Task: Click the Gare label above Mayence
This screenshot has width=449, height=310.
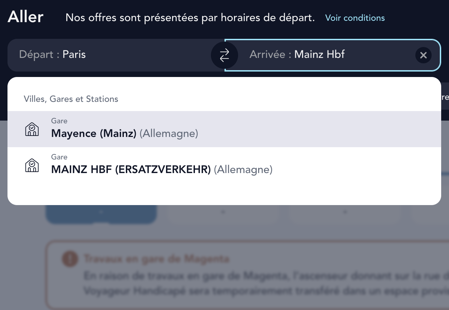Action: click(x=59, y=121)
